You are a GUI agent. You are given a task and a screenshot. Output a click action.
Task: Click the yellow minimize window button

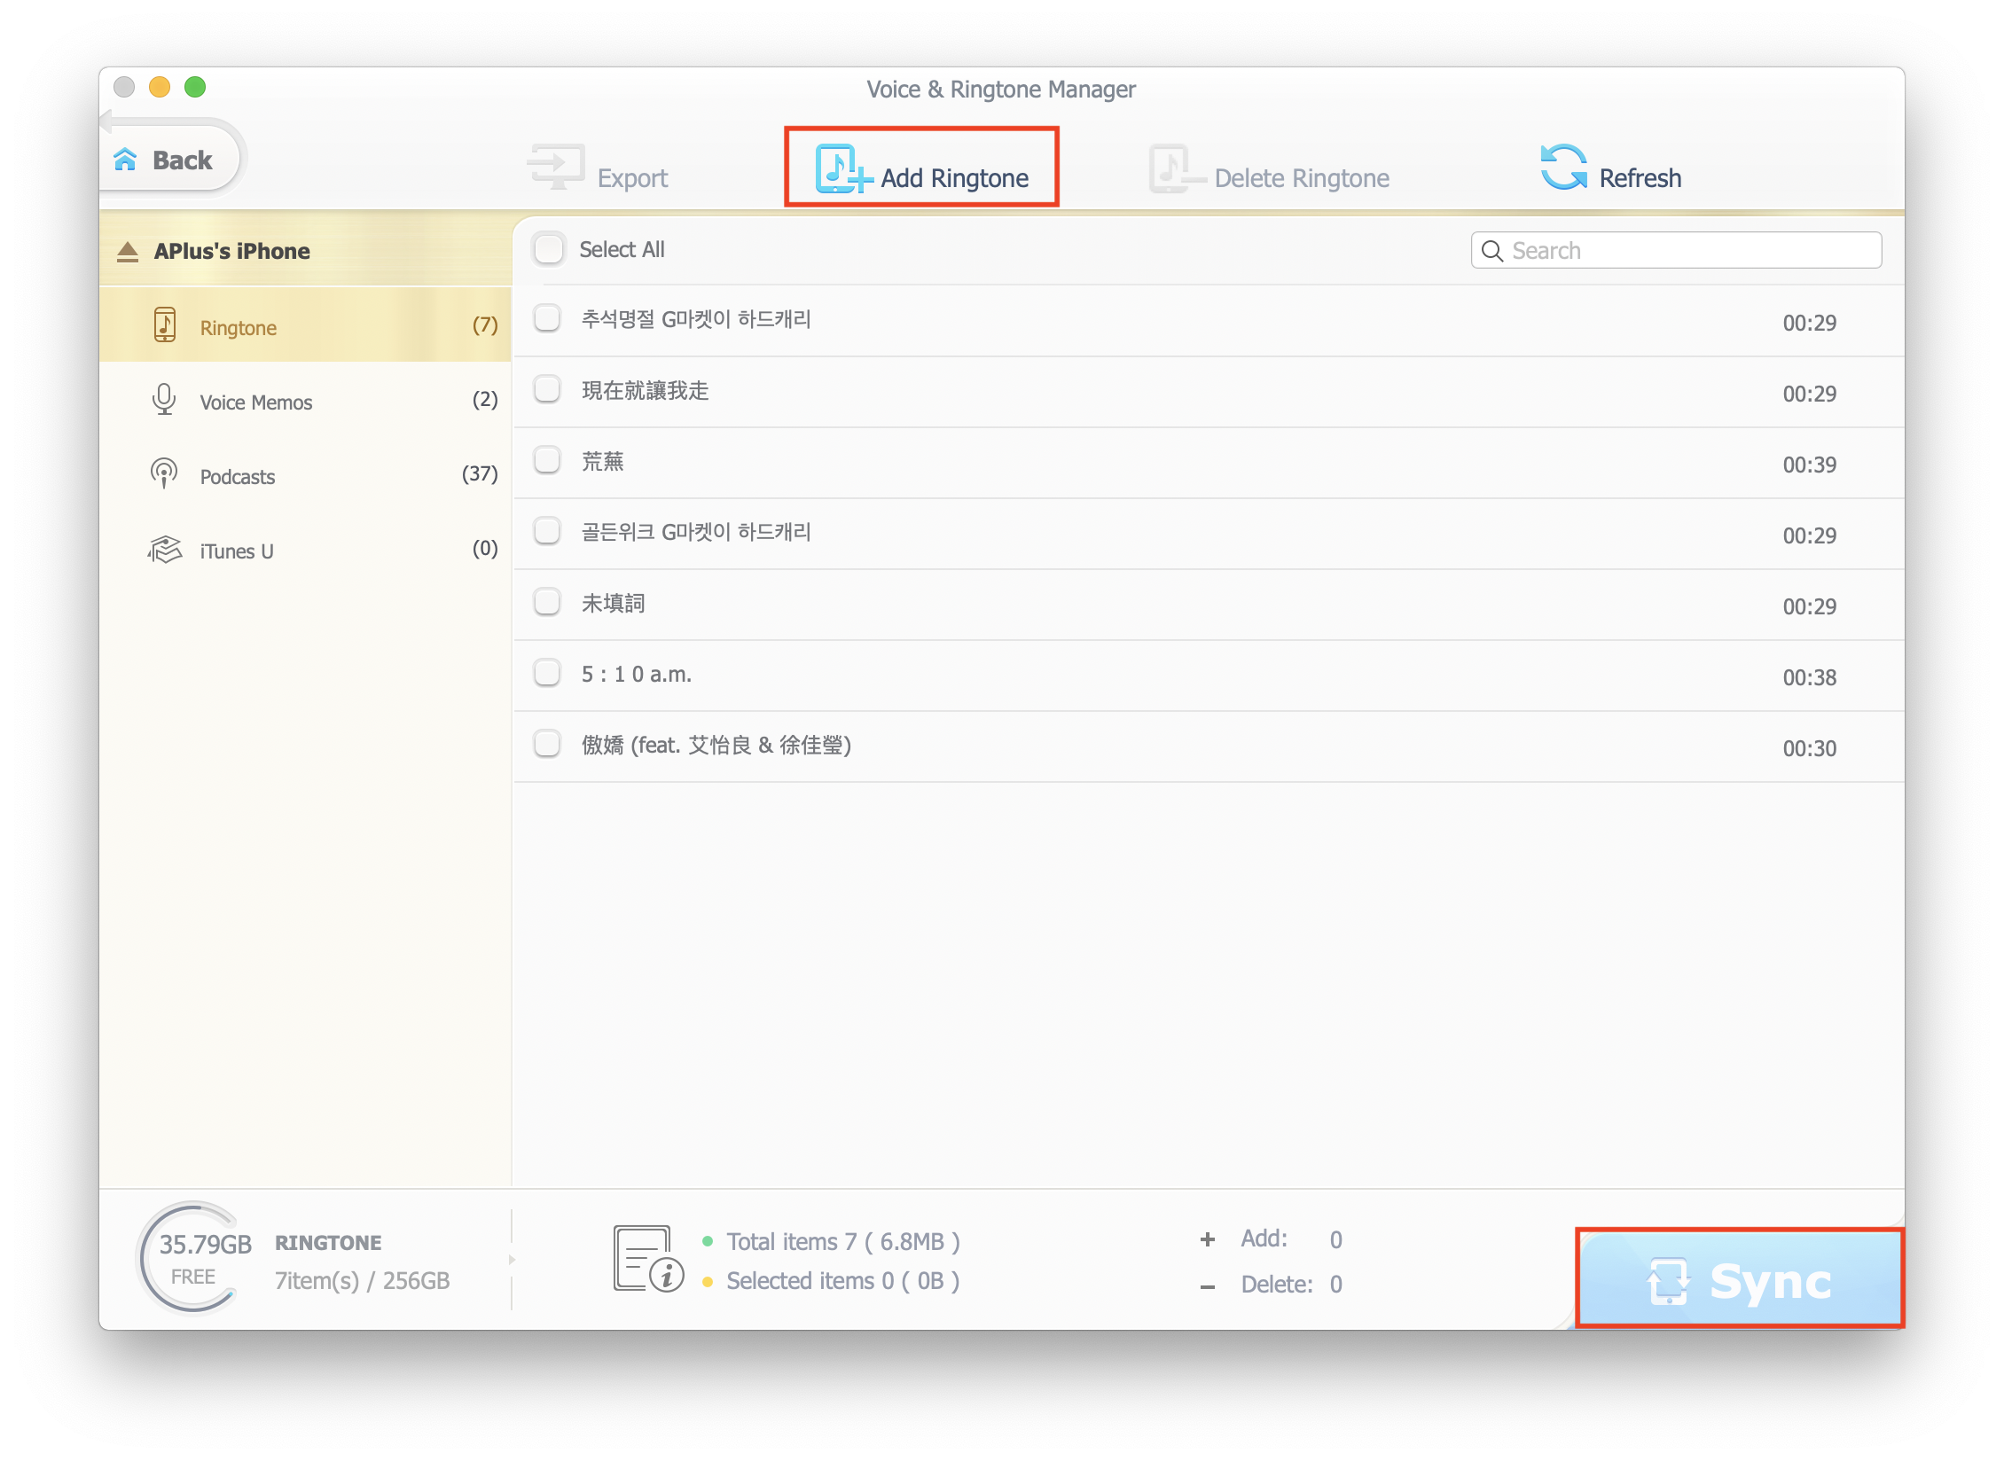160,87
